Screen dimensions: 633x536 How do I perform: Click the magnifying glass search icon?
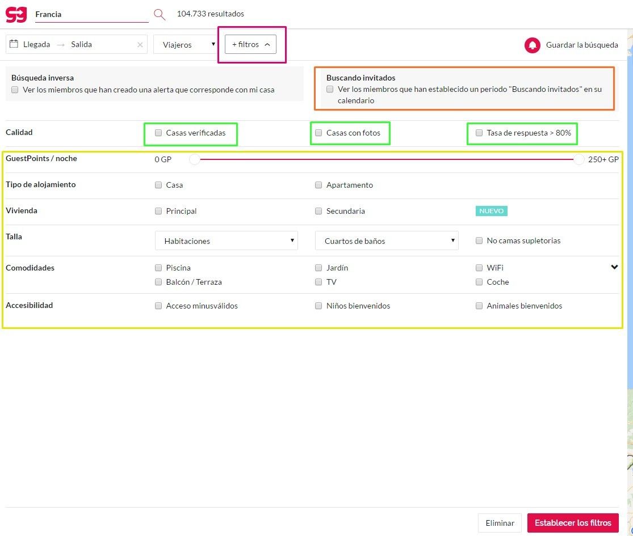160,15
